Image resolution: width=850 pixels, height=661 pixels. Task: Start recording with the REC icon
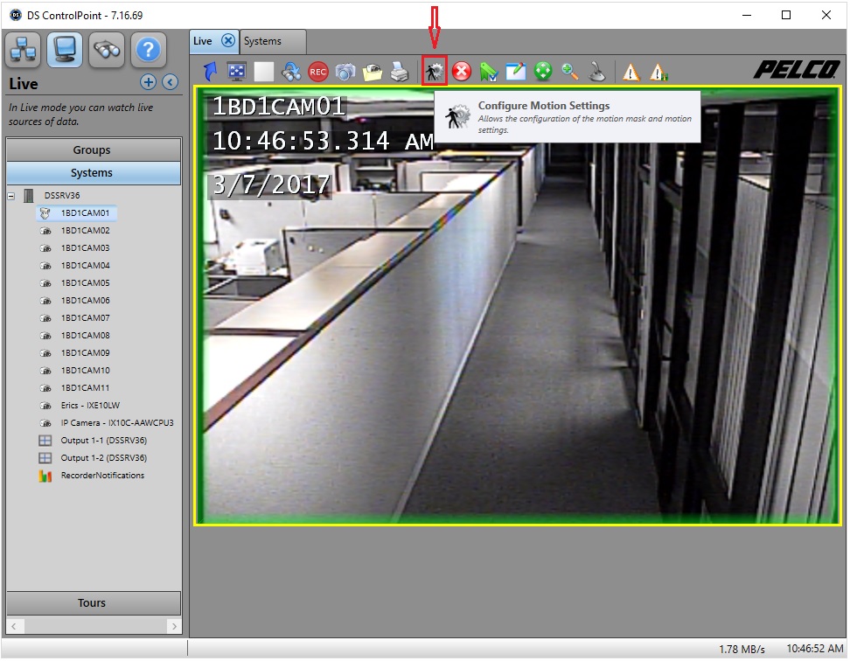[x=318, y=72]
